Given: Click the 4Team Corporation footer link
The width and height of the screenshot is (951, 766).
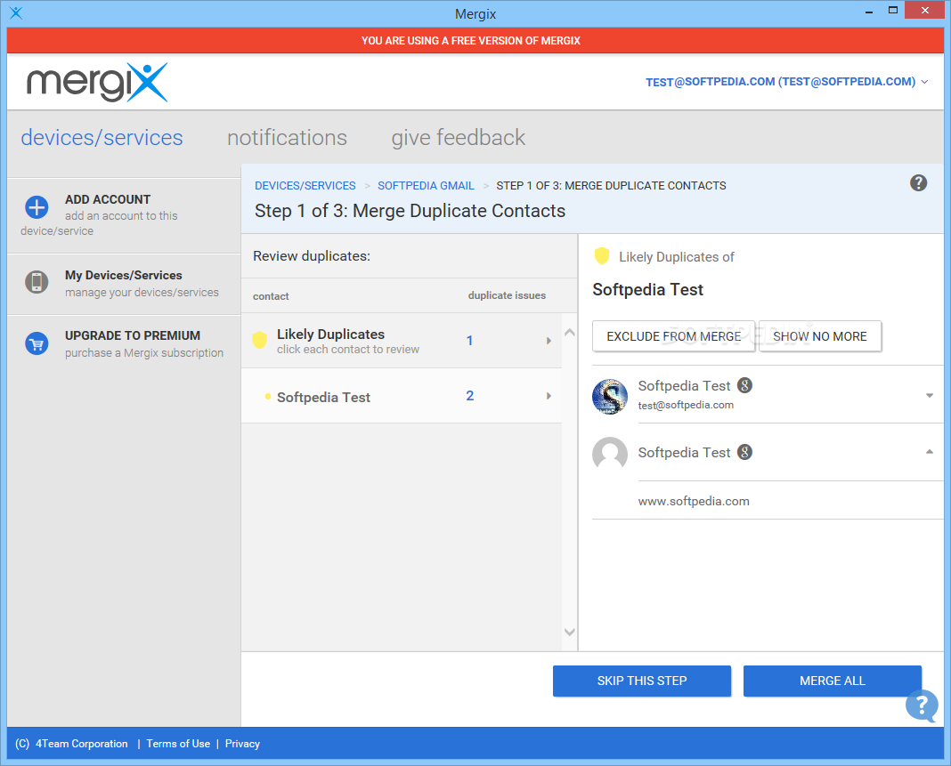Looking at the screenshot, I should (82, 744).
